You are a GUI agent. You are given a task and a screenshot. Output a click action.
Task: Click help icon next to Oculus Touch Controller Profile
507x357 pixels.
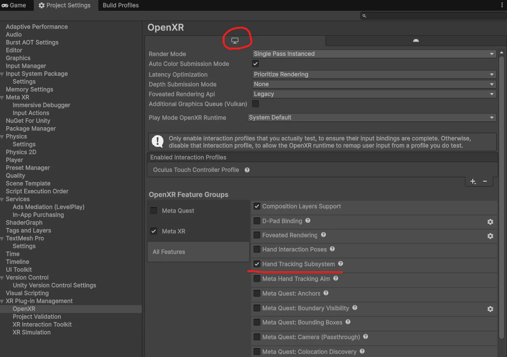click(x=247, y=170)
